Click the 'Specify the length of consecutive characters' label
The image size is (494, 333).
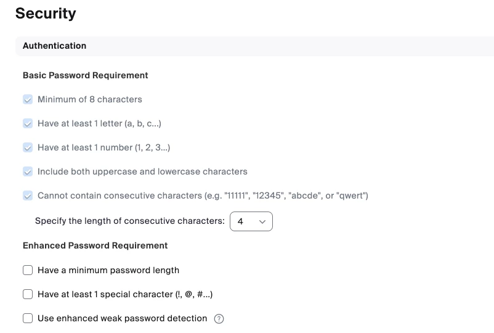pyautogui.click(x=130, y=221)
